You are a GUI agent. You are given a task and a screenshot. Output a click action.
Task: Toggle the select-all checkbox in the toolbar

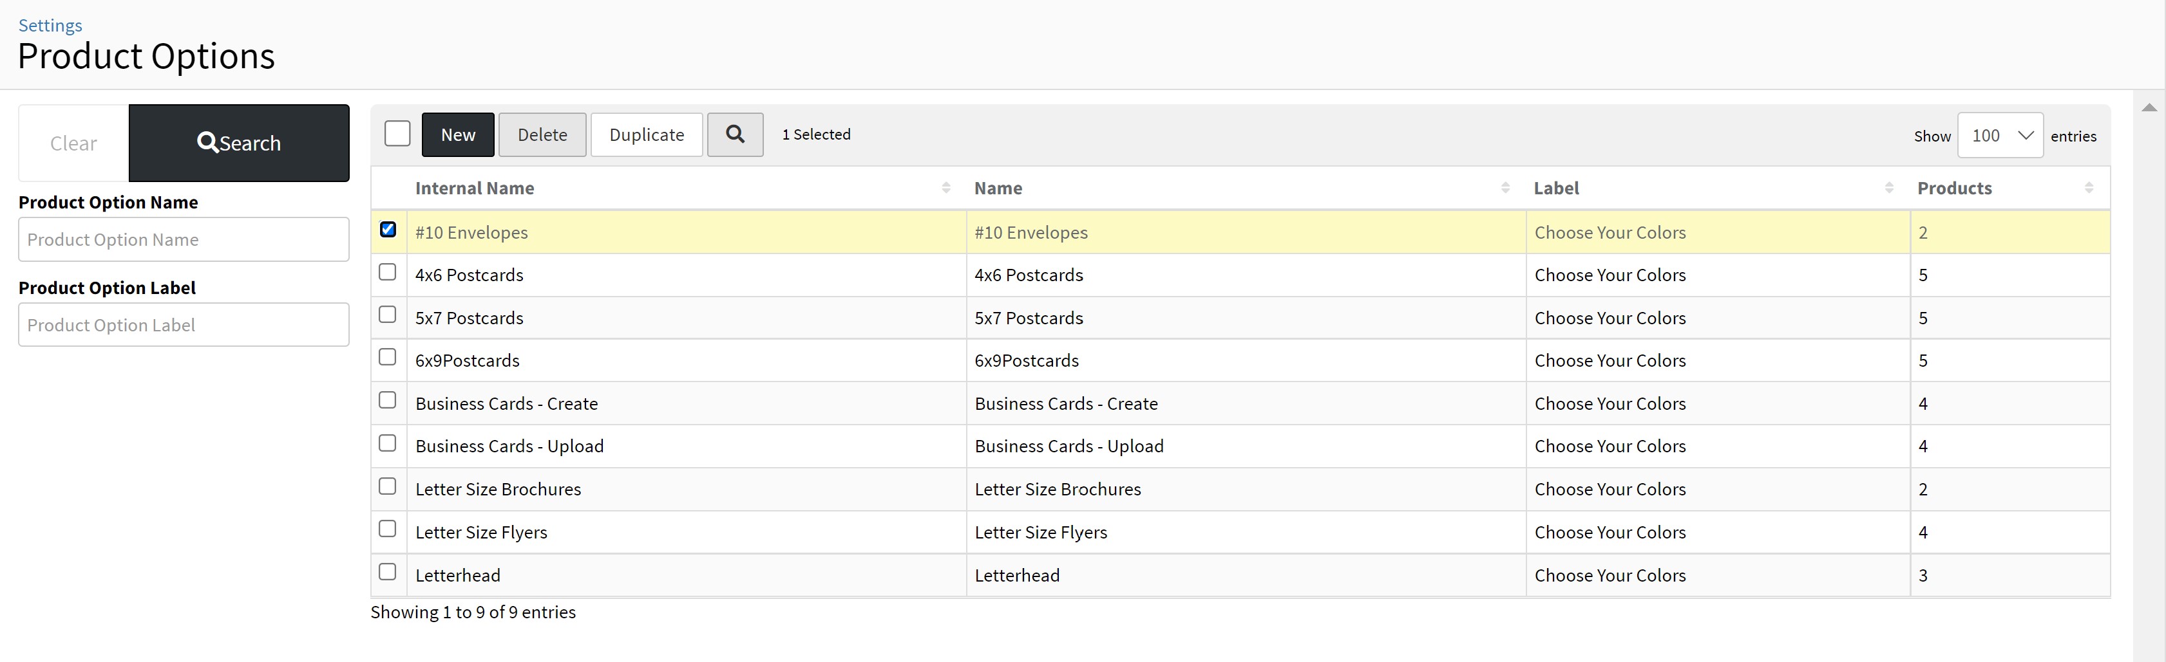click(397, 134)
